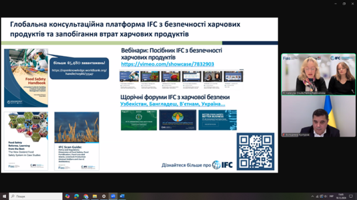This screenshot has width=357, height=200.
Task: Open the clock and date flyout
Action: pyautogui.click(x=341, y=197)
